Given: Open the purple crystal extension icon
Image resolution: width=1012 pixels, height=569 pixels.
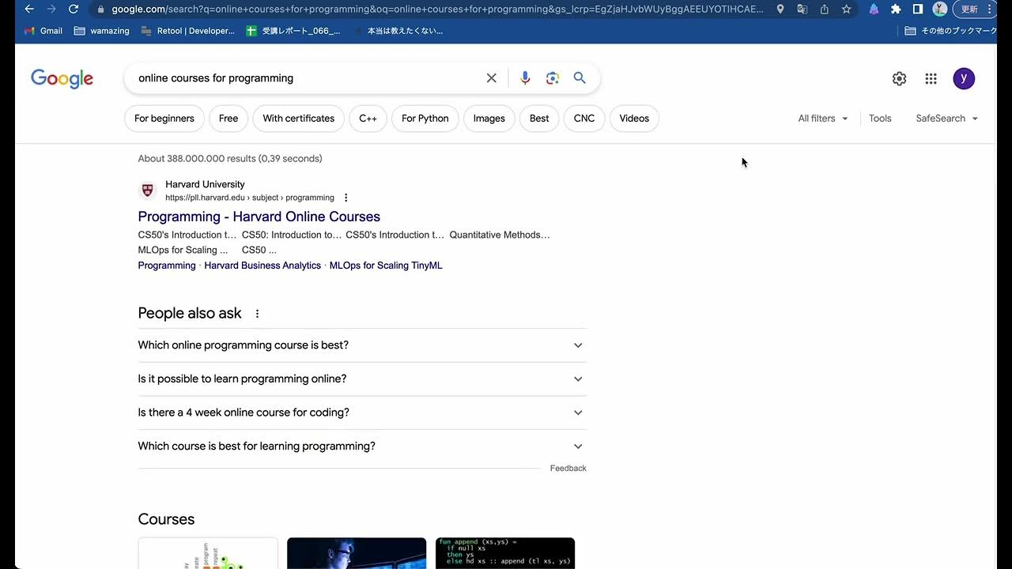Looking at the screenshot, I should pos(874,9).
